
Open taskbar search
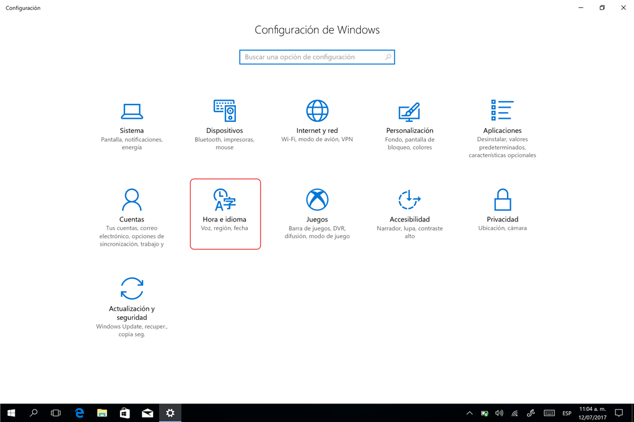pyautogui.click(x=33, y=413)
